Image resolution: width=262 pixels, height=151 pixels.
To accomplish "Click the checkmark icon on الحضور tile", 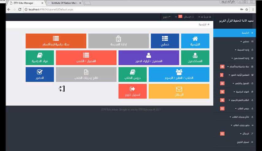I will 40,72.
